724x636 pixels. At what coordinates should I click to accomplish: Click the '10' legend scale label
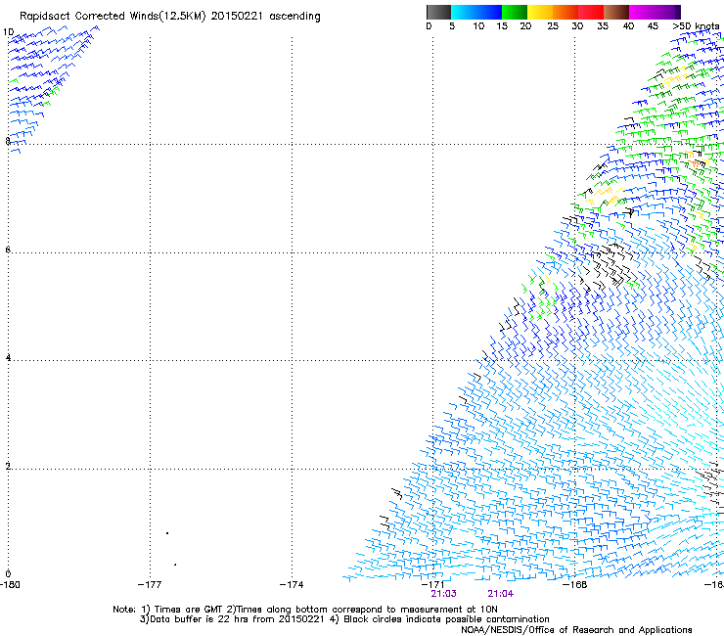[x=478, y=26]
